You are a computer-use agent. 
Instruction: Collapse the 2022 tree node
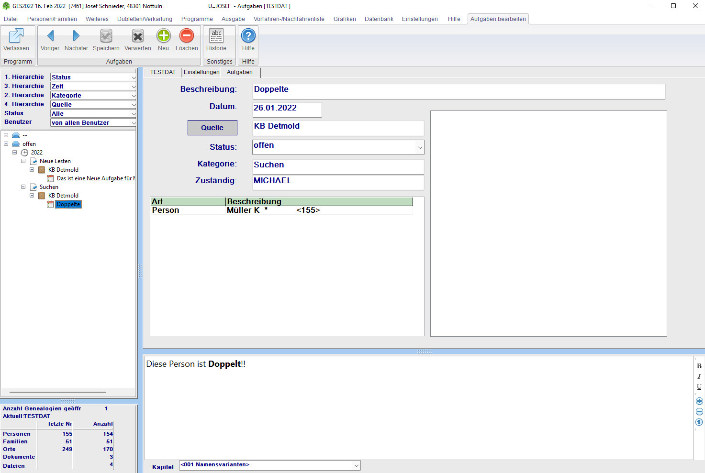[15, 153]
